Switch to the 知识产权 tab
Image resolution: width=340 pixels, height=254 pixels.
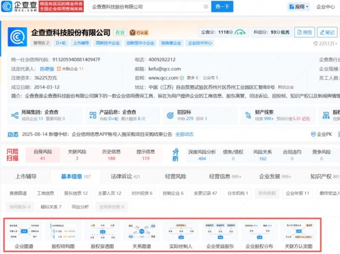tap(325, 176)
